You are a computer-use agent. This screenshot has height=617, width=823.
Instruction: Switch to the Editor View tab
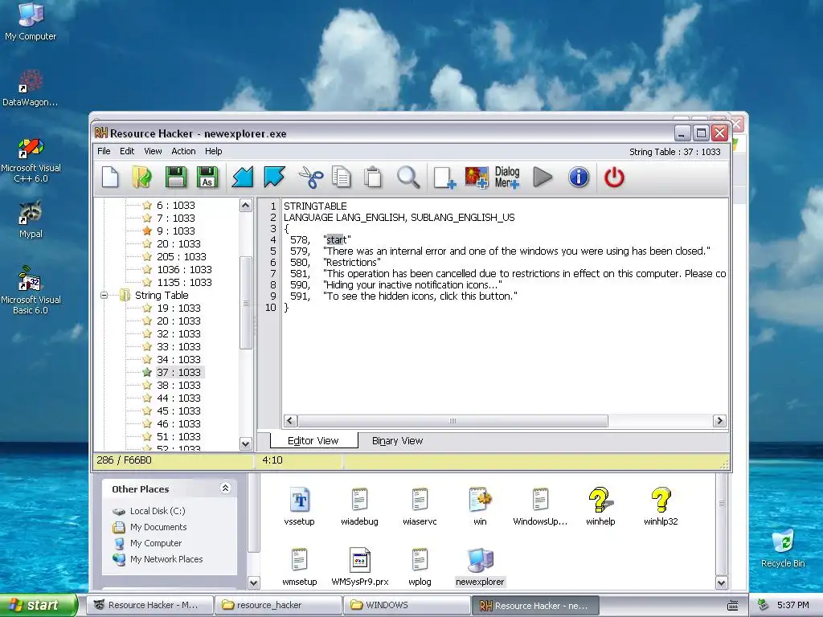(x=313, y=441)
